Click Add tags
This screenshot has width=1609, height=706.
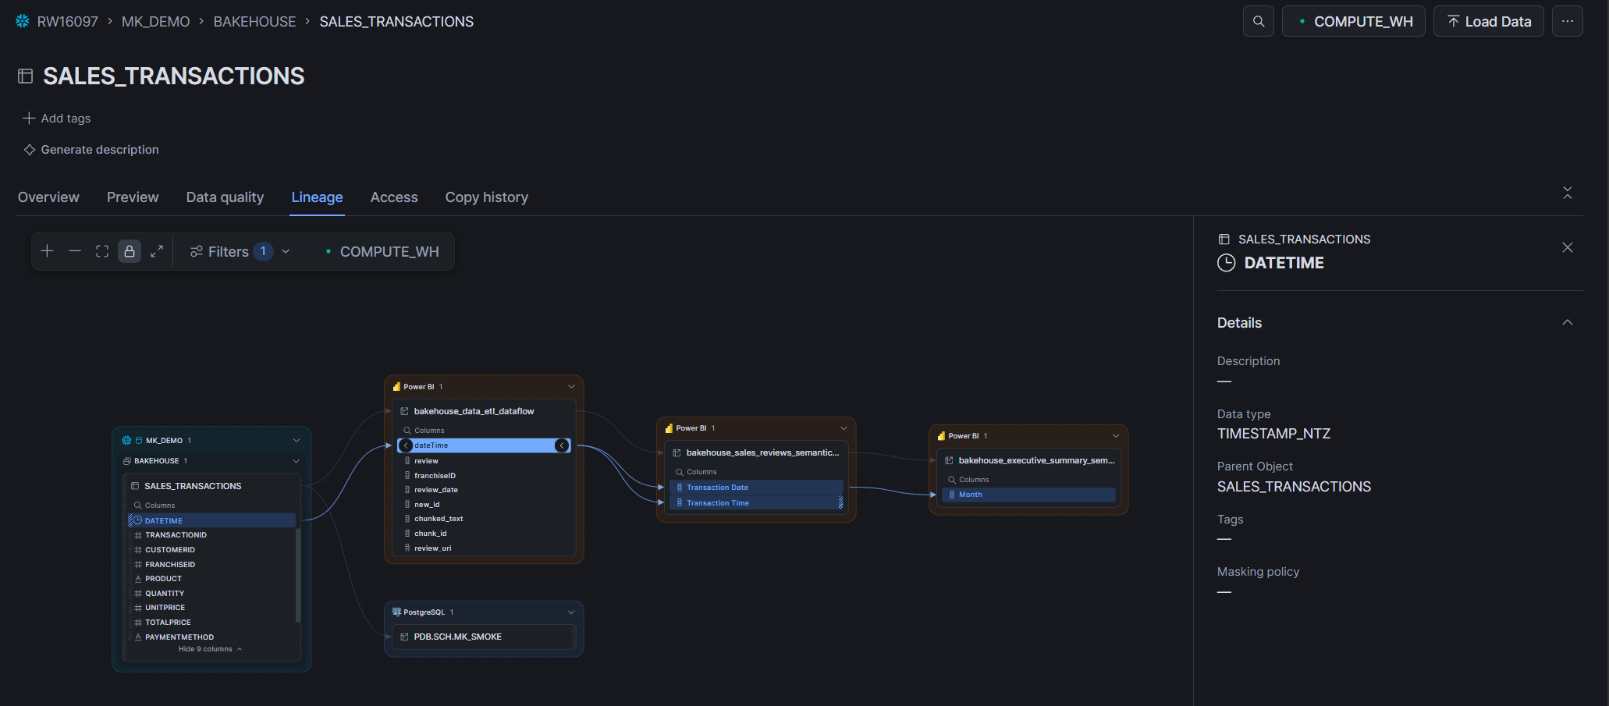57,119
